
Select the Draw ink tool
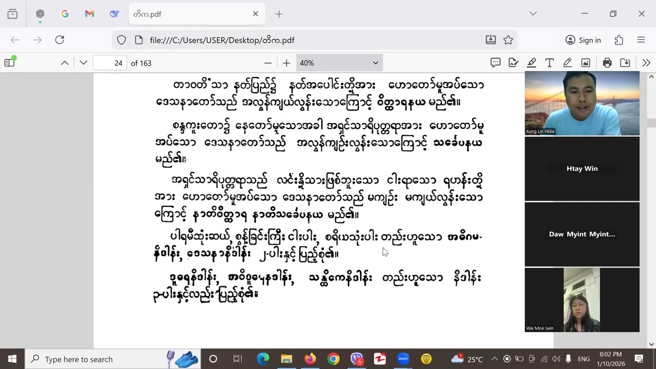point(567,63)
